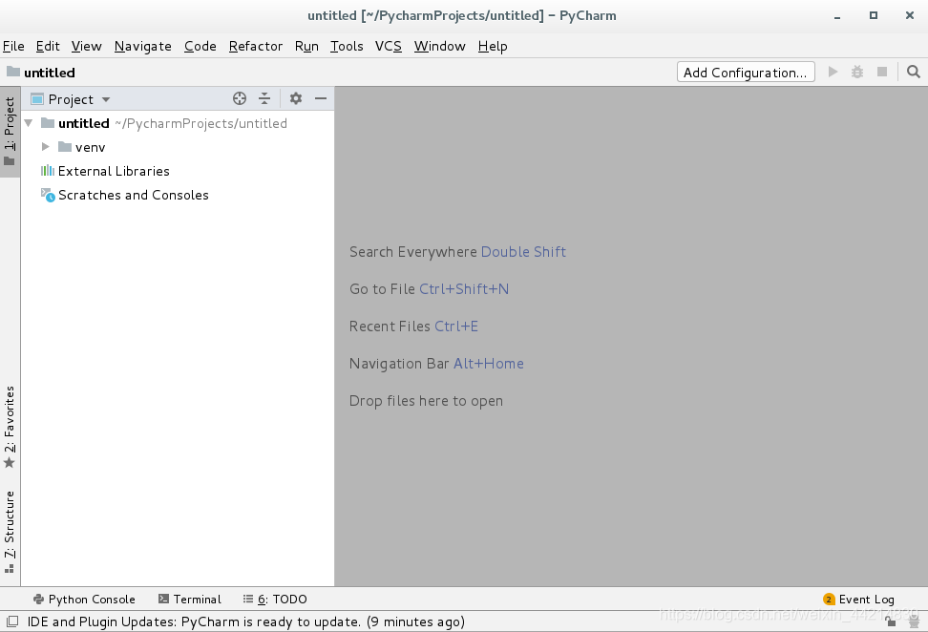928x632 pixels.
Task: Click the Run play icon in the toolbar
Action: (833, 72)
